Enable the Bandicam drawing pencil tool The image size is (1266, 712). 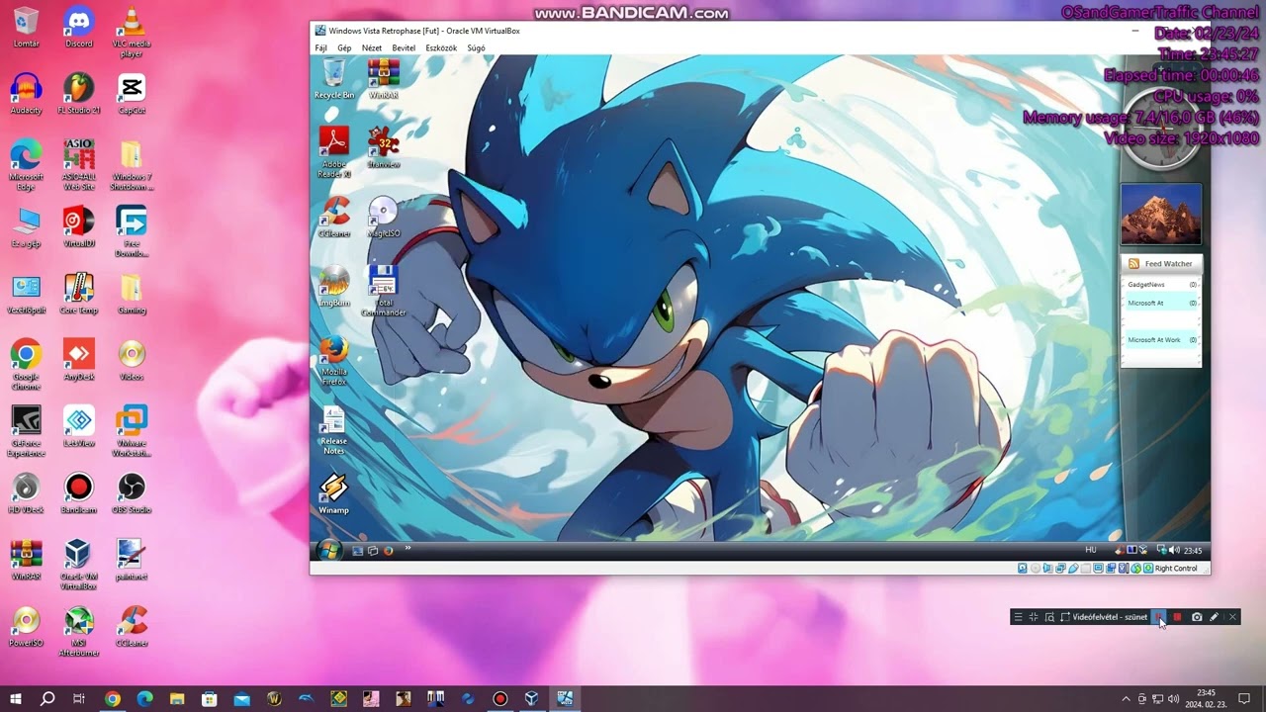(x=1214, y=617)
